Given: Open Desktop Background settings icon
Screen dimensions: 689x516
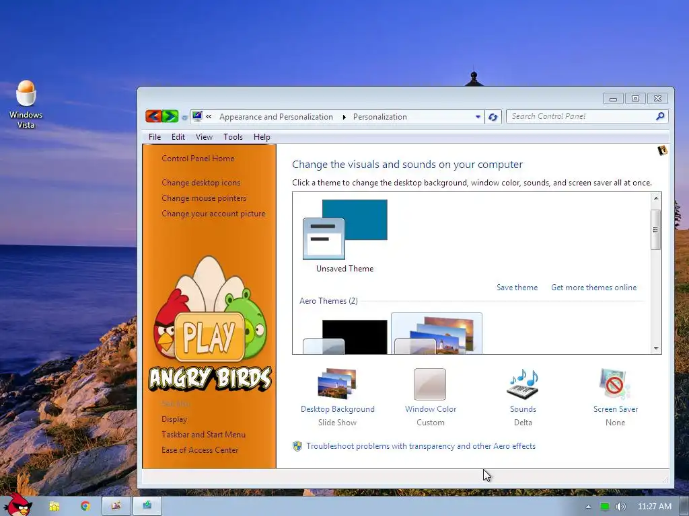Looking at the screenshot, I should [x=337, y=384].
